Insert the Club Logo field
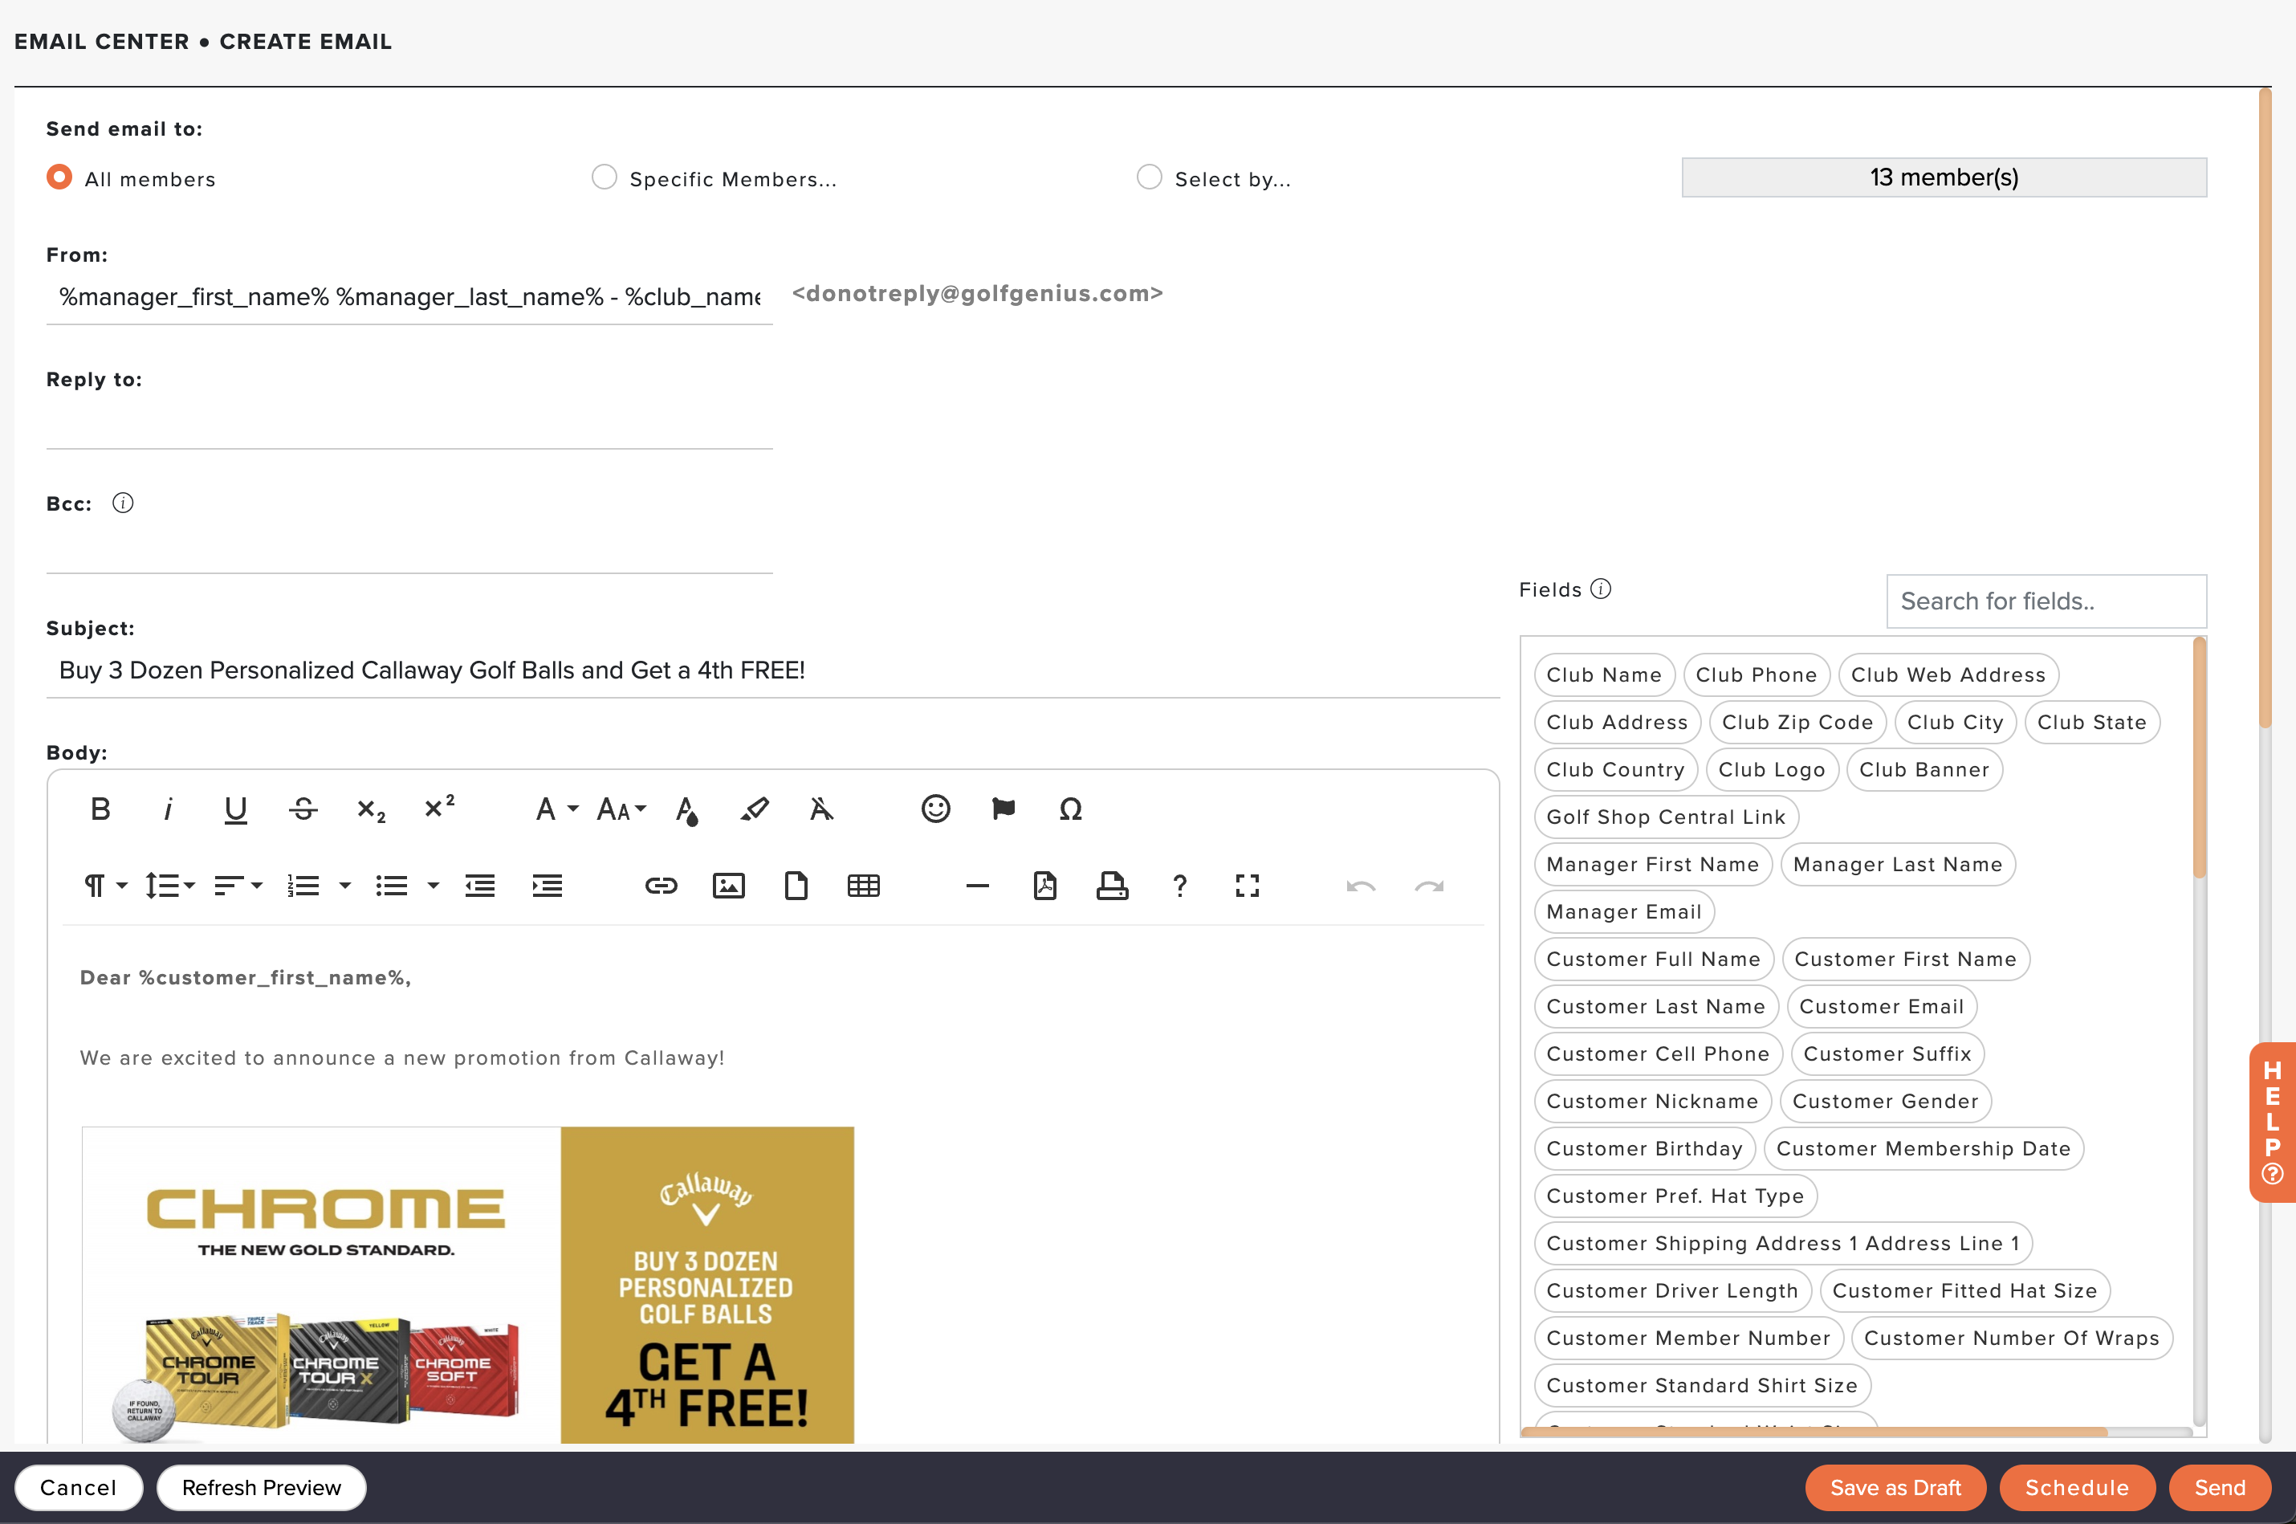 pyautogui.click(x=1773, y=770)
